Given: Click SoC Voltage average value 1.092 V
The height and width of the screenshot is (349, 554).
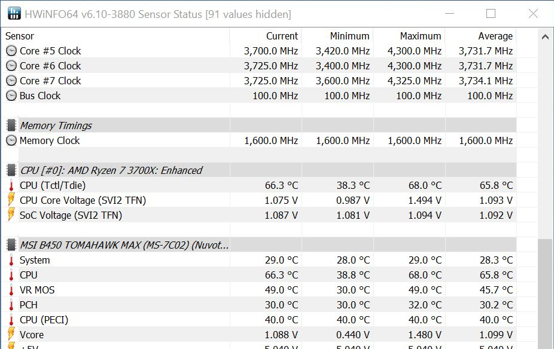Looking at the screenshot, I should [496, 215].
